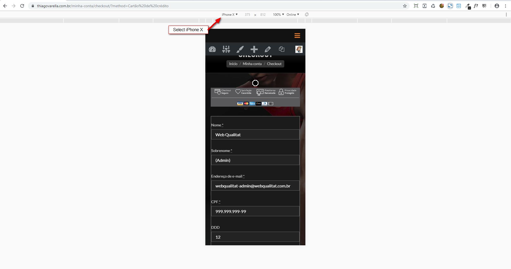Open the Chrome three-dot main menu

(505, 6)
